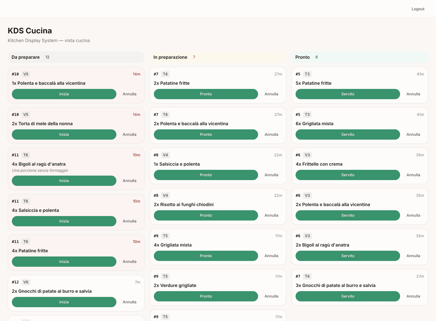436x321 pixels.
Task: Click Inizia for 4x Salsiccia e polenta
Action: pyautogui.click(x=64, y=221)
